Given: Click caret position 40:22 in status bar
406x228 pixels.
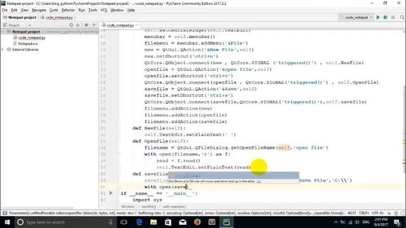Looking at the screenshot, I should 351,213.
